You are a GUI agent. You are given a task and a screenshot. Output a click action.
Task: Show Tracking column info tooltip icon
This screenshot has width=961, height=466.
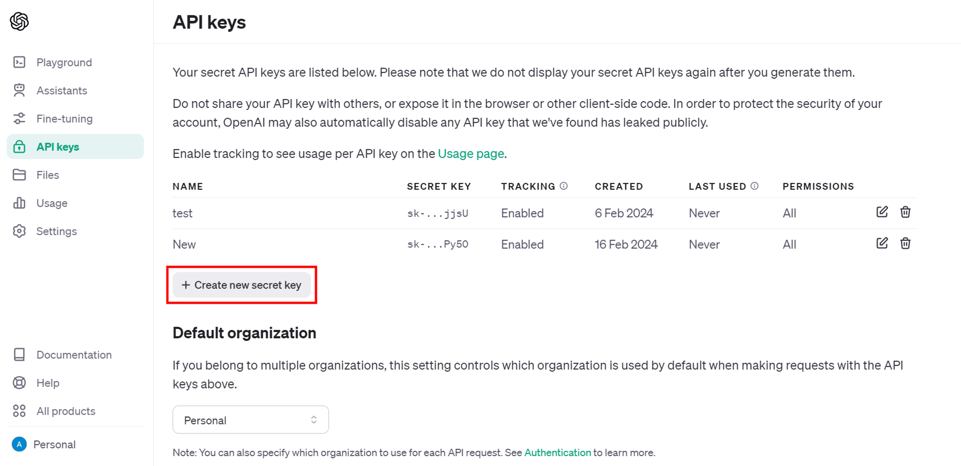(564, 186)
